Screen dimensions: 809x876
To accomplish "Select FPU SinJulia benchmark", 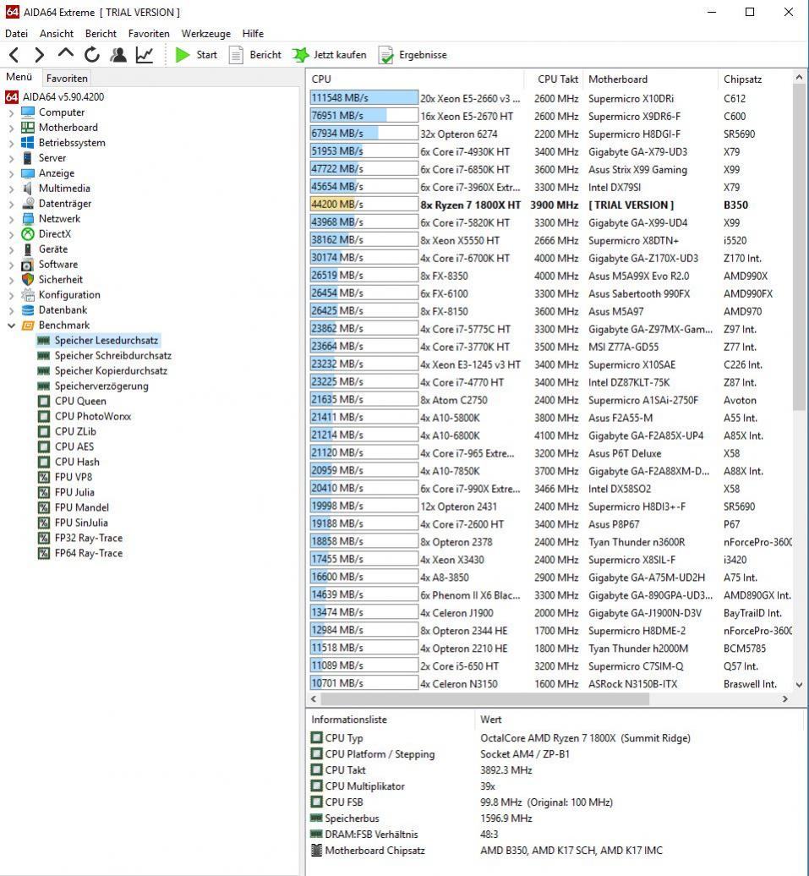I will point(81,523).
